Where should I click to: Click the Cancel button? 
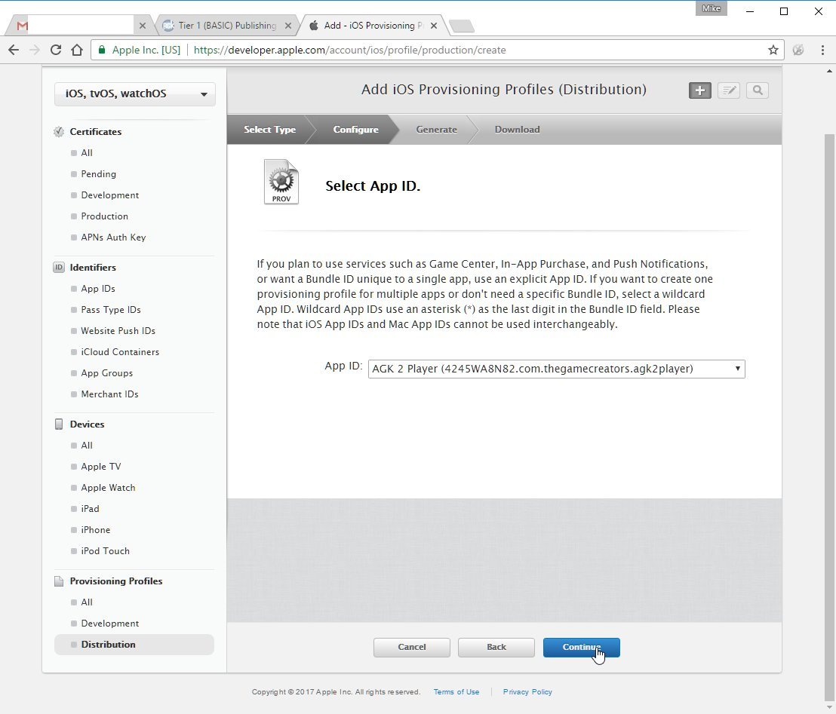point(412,647)
